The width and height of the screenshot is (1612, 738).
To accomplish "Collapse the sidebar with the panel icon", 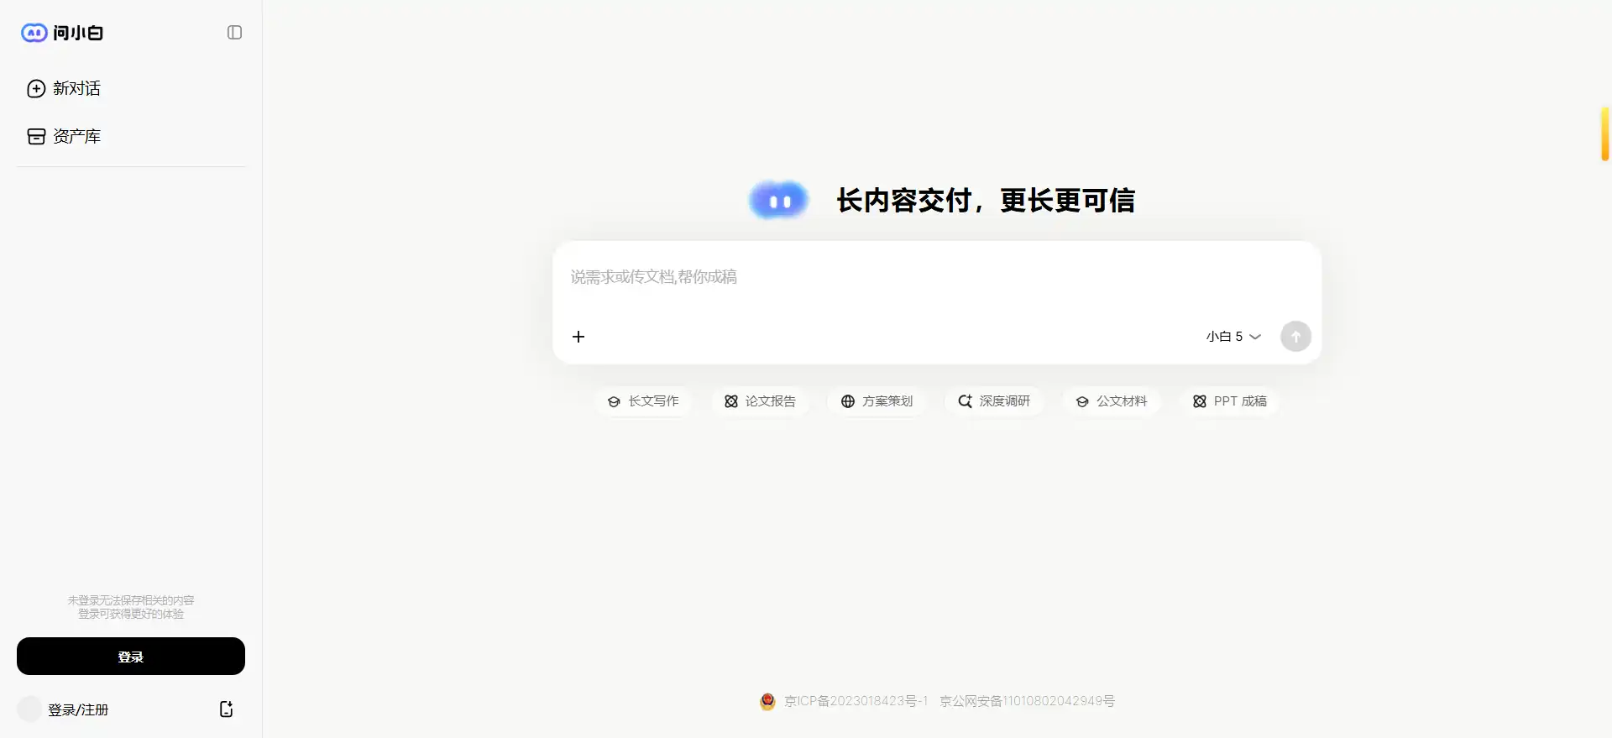I will click(235, 33).
